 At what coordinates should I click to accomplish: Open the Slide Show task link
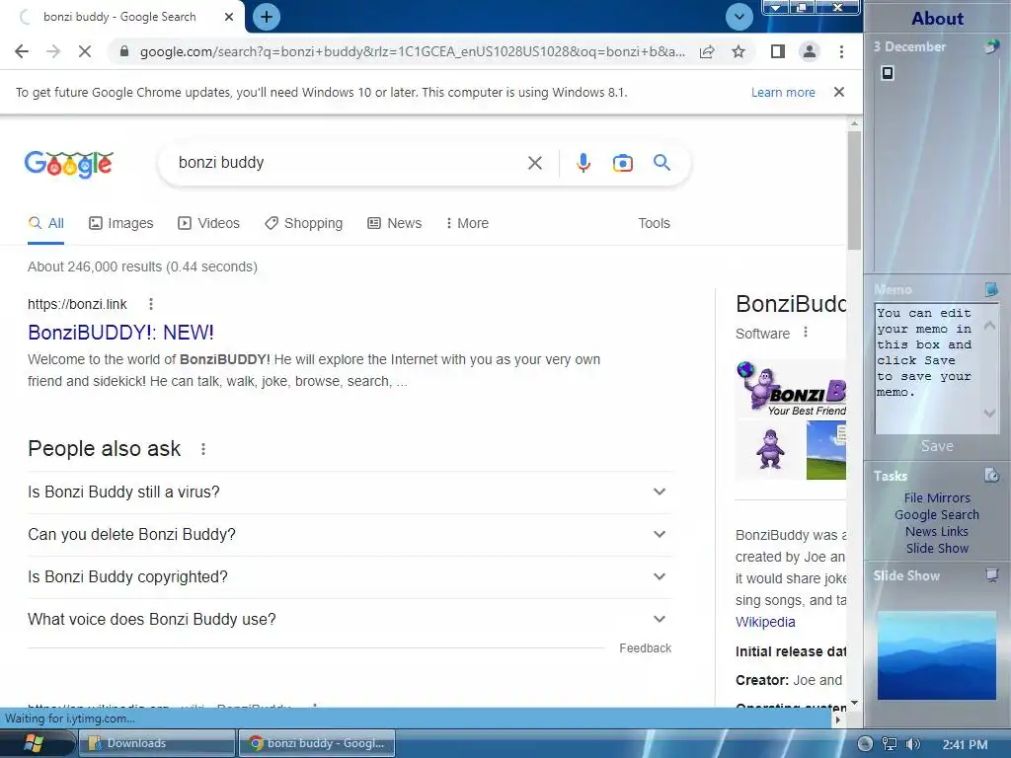pyautogui.click(x=937, y=549)
